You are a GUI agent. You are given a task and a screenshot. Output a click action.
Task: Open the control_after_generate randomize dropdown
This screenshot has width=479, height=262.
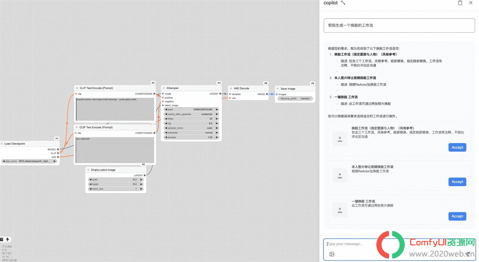pos(191,114)
